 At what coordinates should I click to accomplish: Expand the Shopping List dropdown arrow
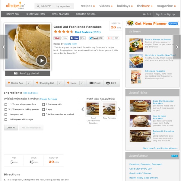pos(60,83)
